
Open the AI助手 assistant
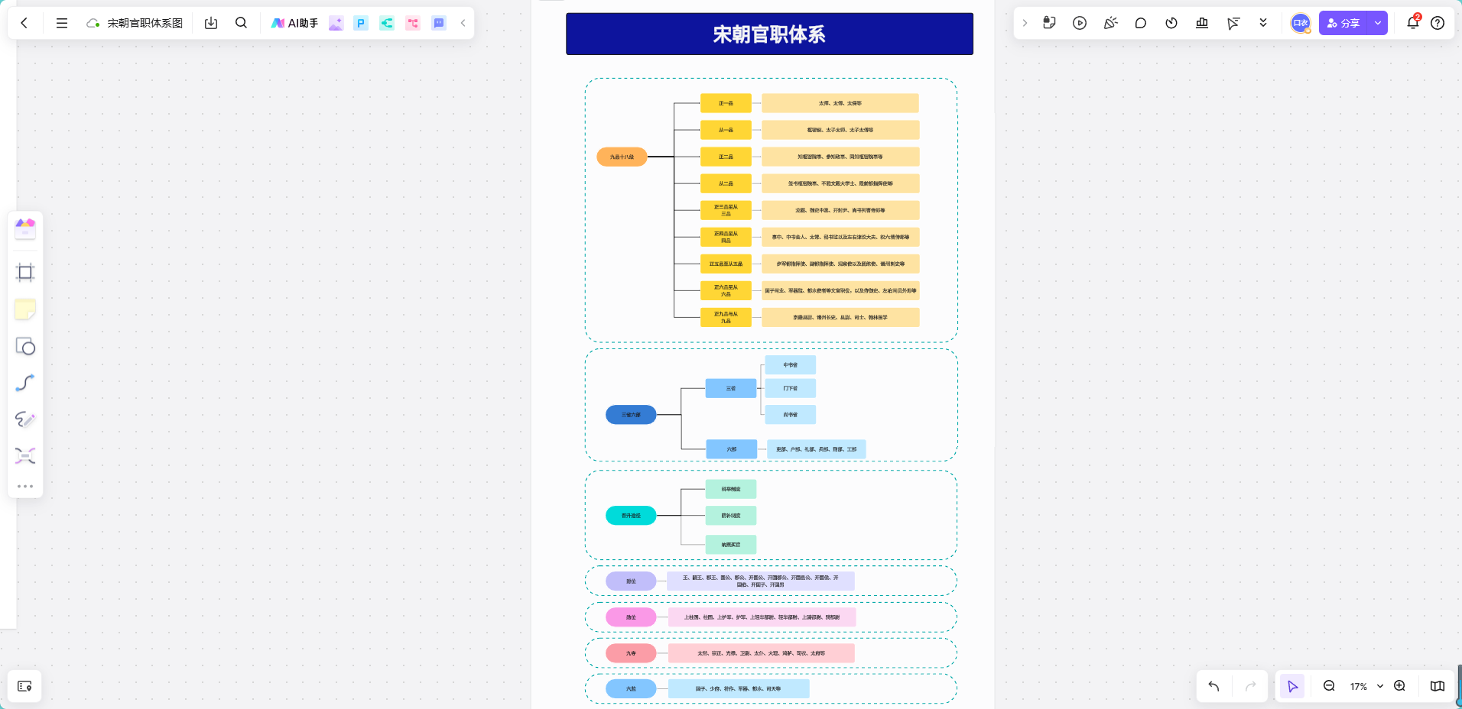coord(294,23)
